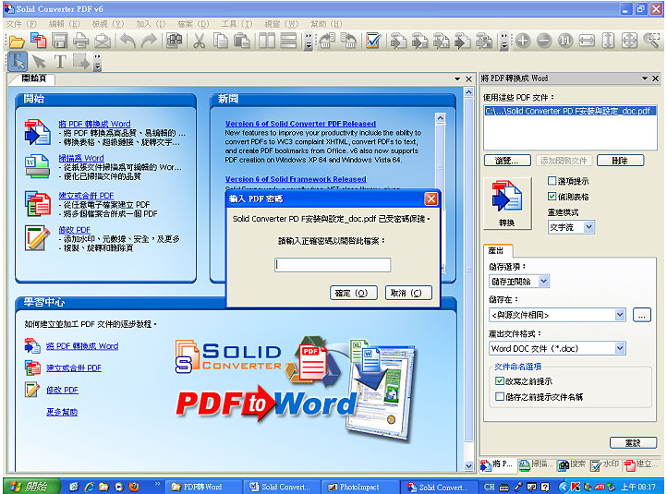Click the ... folder browse button
This screenshot has height=494, width=667.
tap(642, 315)
